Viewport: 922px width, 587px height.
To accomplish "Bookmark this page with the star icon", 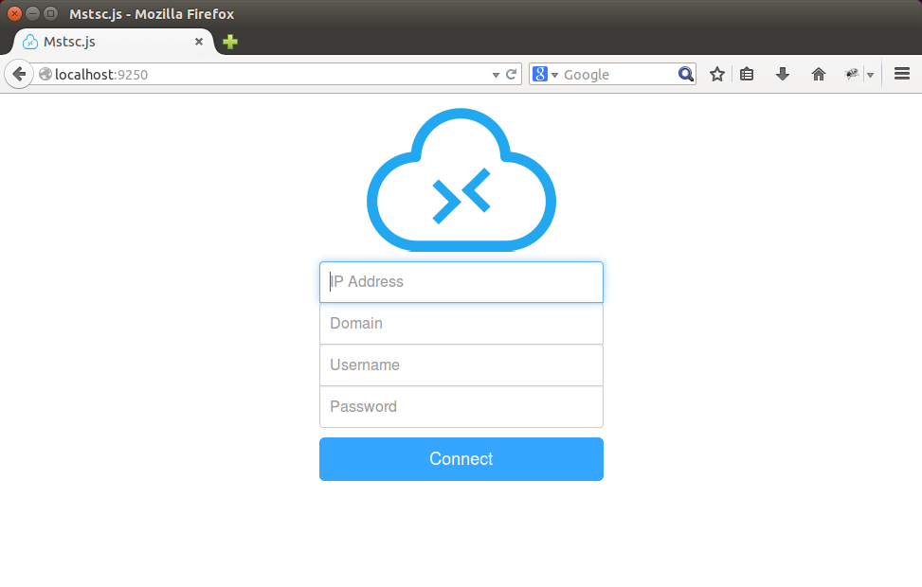I will [716, 74].
